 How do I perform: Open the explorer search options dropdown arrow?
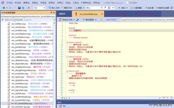[54, 20]
